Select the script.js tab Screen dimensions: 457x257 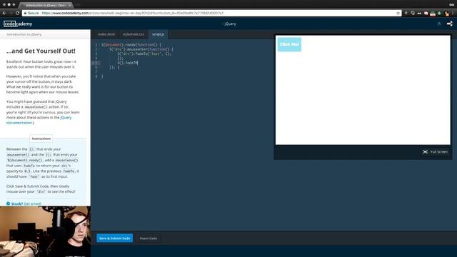pos(158,34)
